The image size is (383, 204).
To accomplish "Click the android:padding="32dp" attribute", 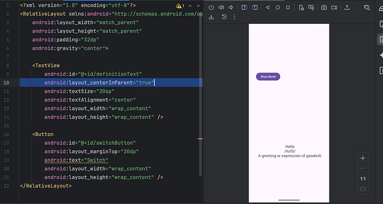I will tap(66, 40).
